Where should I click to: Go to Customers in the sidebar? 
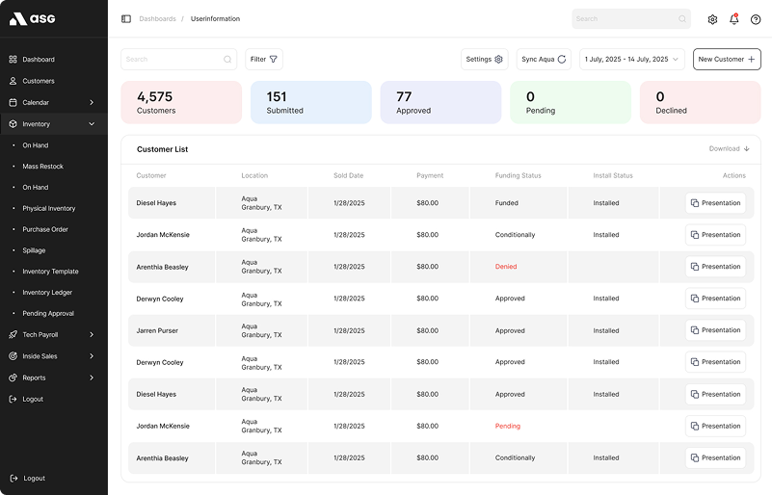39,81
